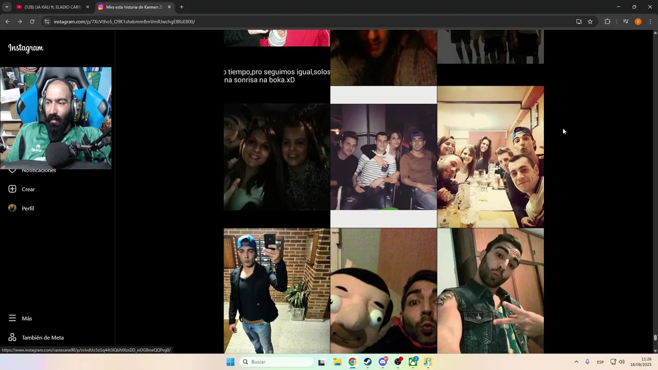This screenshot has height=370, width=658.
Task: Open Task View on the taskbar
Action: click(322, 362)
